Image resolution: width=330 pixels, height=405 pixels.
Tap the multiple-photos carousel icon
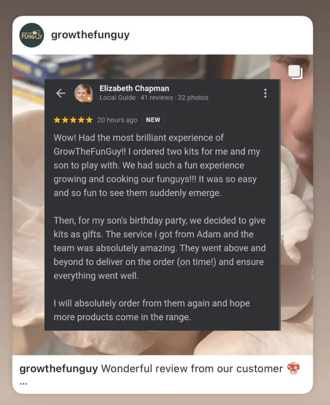296,72
